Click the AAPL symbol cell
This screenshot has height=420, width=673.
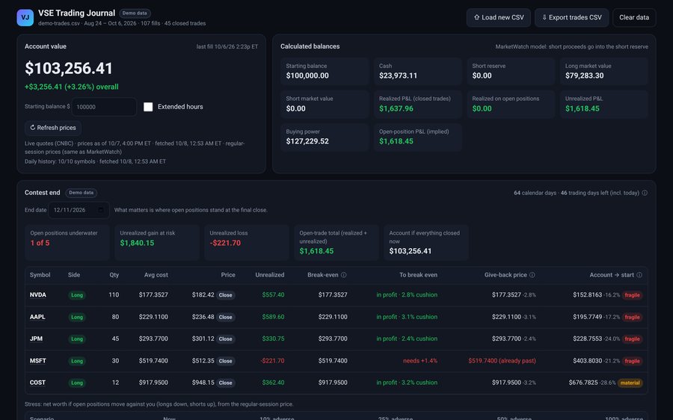[x=37, y=317]
